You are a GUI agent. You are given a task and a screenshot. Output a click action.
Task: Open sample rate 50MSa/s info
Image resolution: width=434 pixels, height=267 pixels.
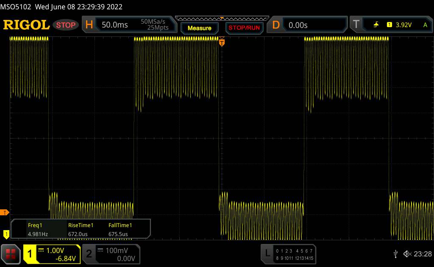153,22
